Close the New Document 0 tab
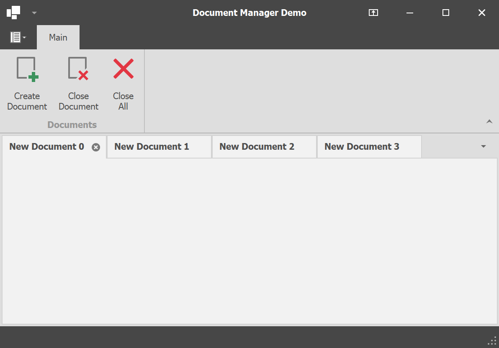This screenshot has width=499, height=348. 95,147
